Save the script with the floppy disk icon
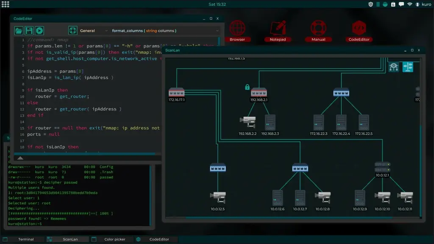 tap(29, 30)
